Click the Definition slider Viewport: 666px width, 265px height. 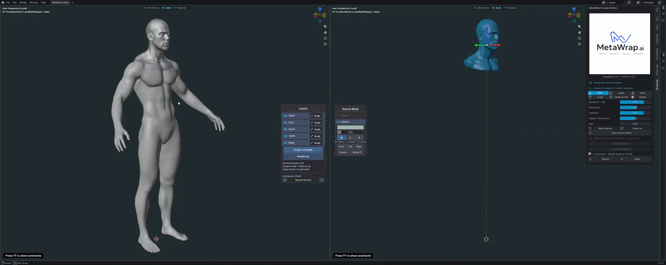click(x=635, y=113)
